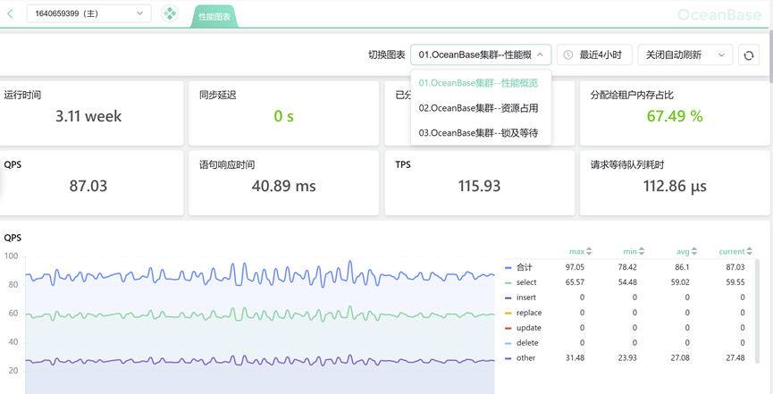Click the 合计 min value 78.42
Screen dimensions: 773x394
(x=627, y=267)
